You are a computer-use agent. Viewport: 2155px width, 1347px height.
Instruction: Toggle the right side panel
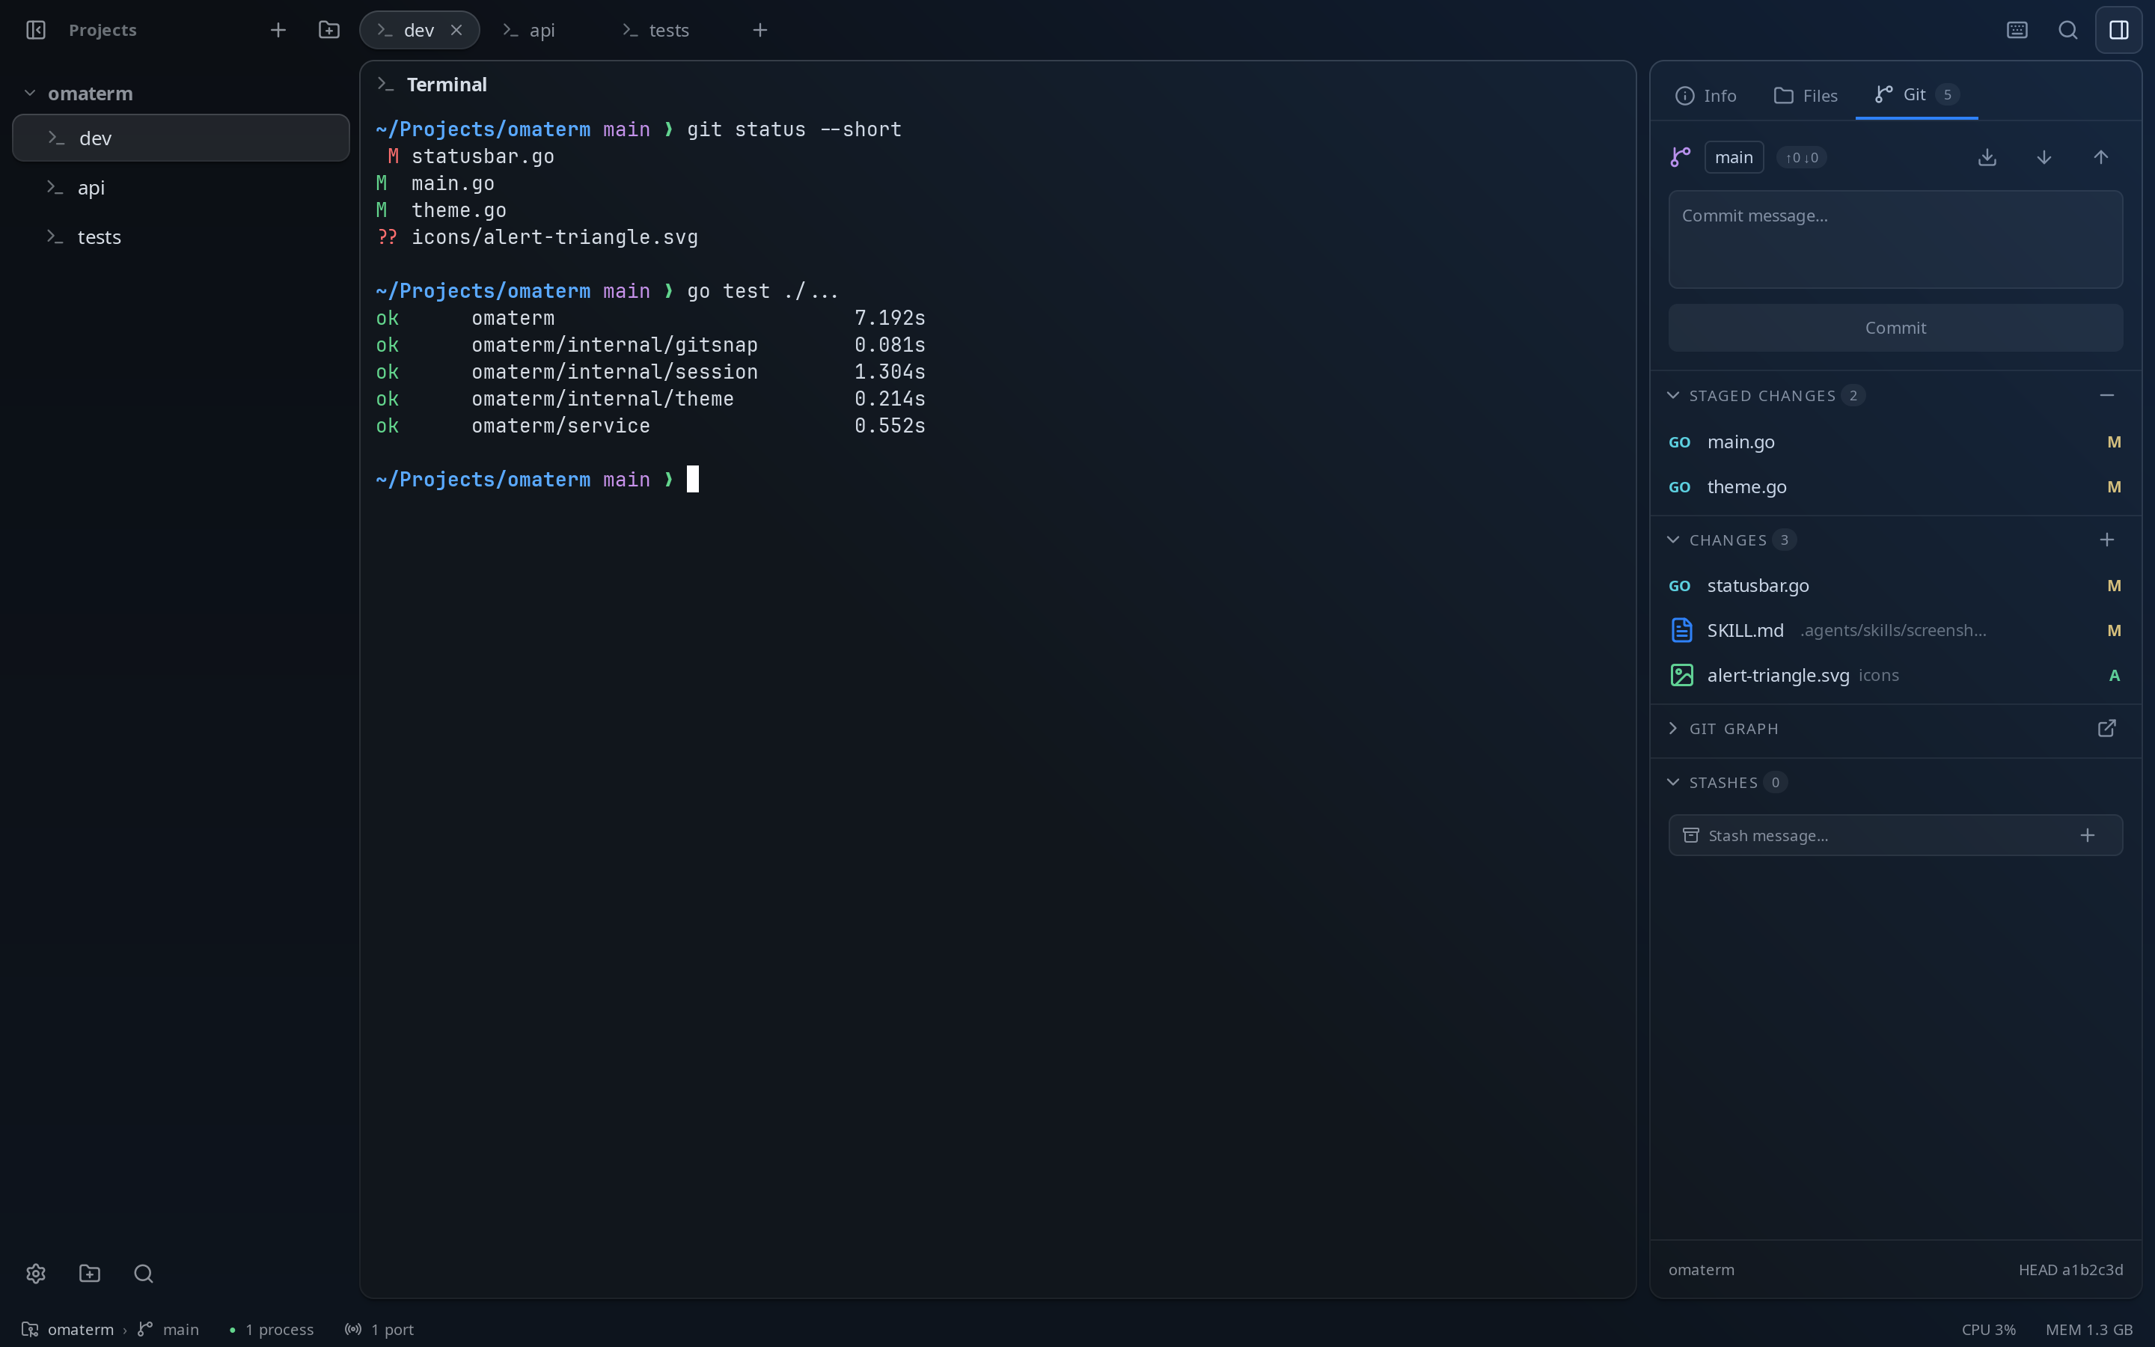(2118, 30)
